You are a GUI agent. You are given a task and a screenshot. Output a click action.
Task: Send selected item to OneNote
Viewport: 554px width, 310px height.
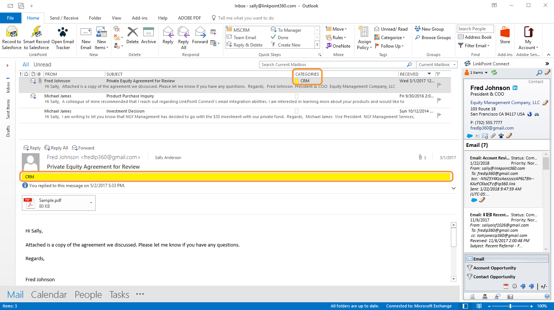pos(338,46)
